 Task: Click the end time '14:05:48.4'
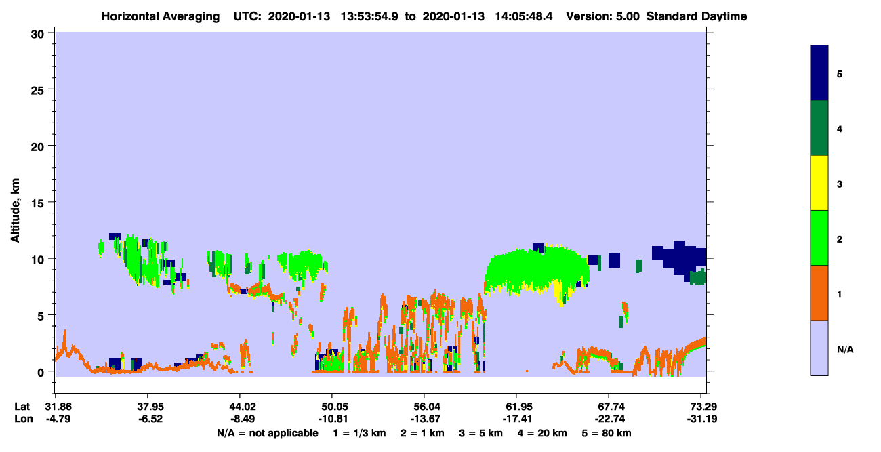pyautogui.click(x=524, y=16)
